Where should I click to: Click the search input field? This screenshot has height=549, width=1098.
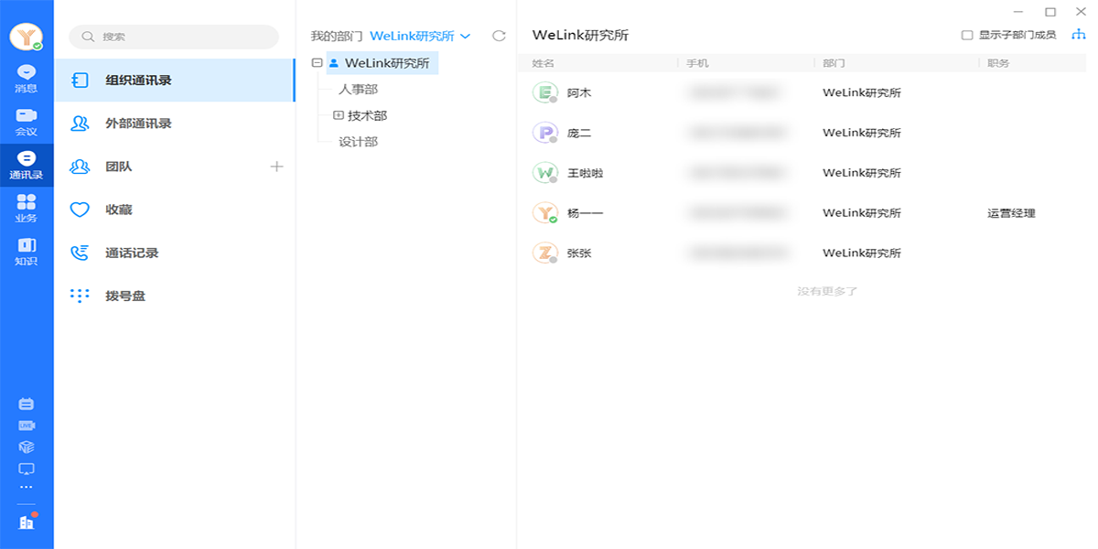pos(173,37)
